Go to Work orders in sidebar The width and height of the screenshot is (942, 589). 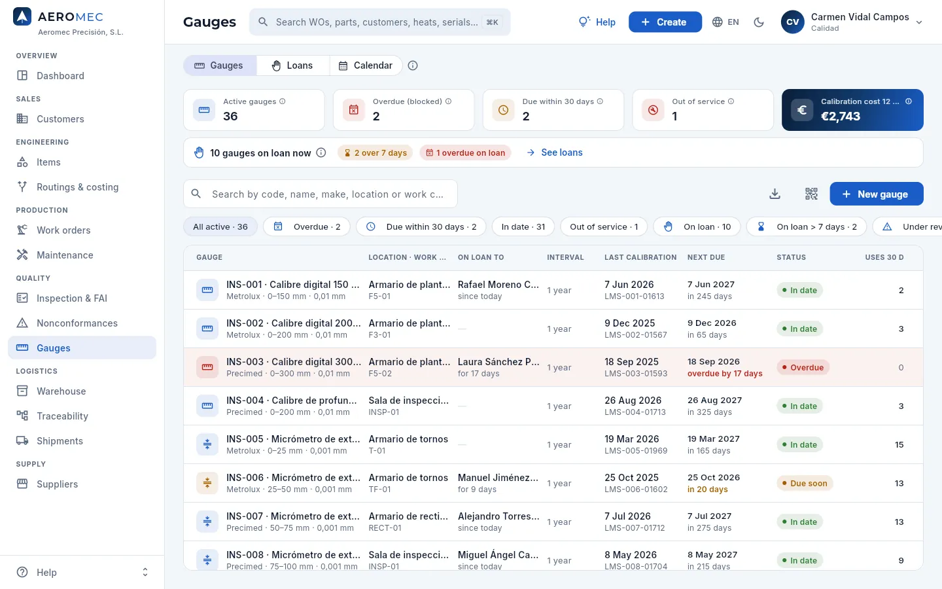pos(82,230)
